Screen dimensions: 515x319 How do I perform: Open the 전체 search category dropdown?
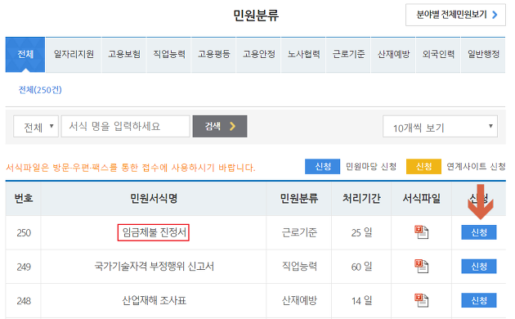[x=36, y=126]
